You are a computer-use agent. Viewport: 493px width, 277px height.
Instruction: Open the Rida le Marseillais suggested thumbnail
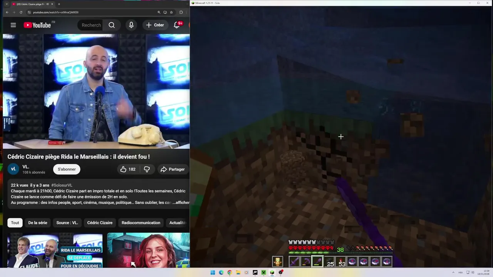[x=55, y=250]
